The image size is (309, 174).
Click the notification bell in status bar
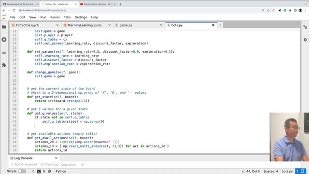click(x=303, y=171)
